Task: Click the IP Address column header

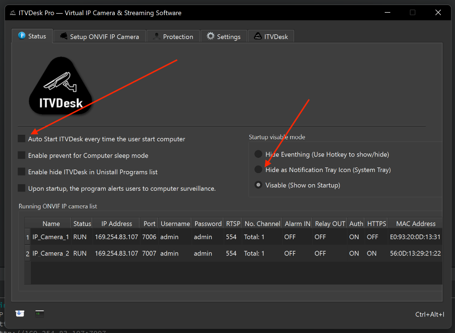Action: pos(116,224)
